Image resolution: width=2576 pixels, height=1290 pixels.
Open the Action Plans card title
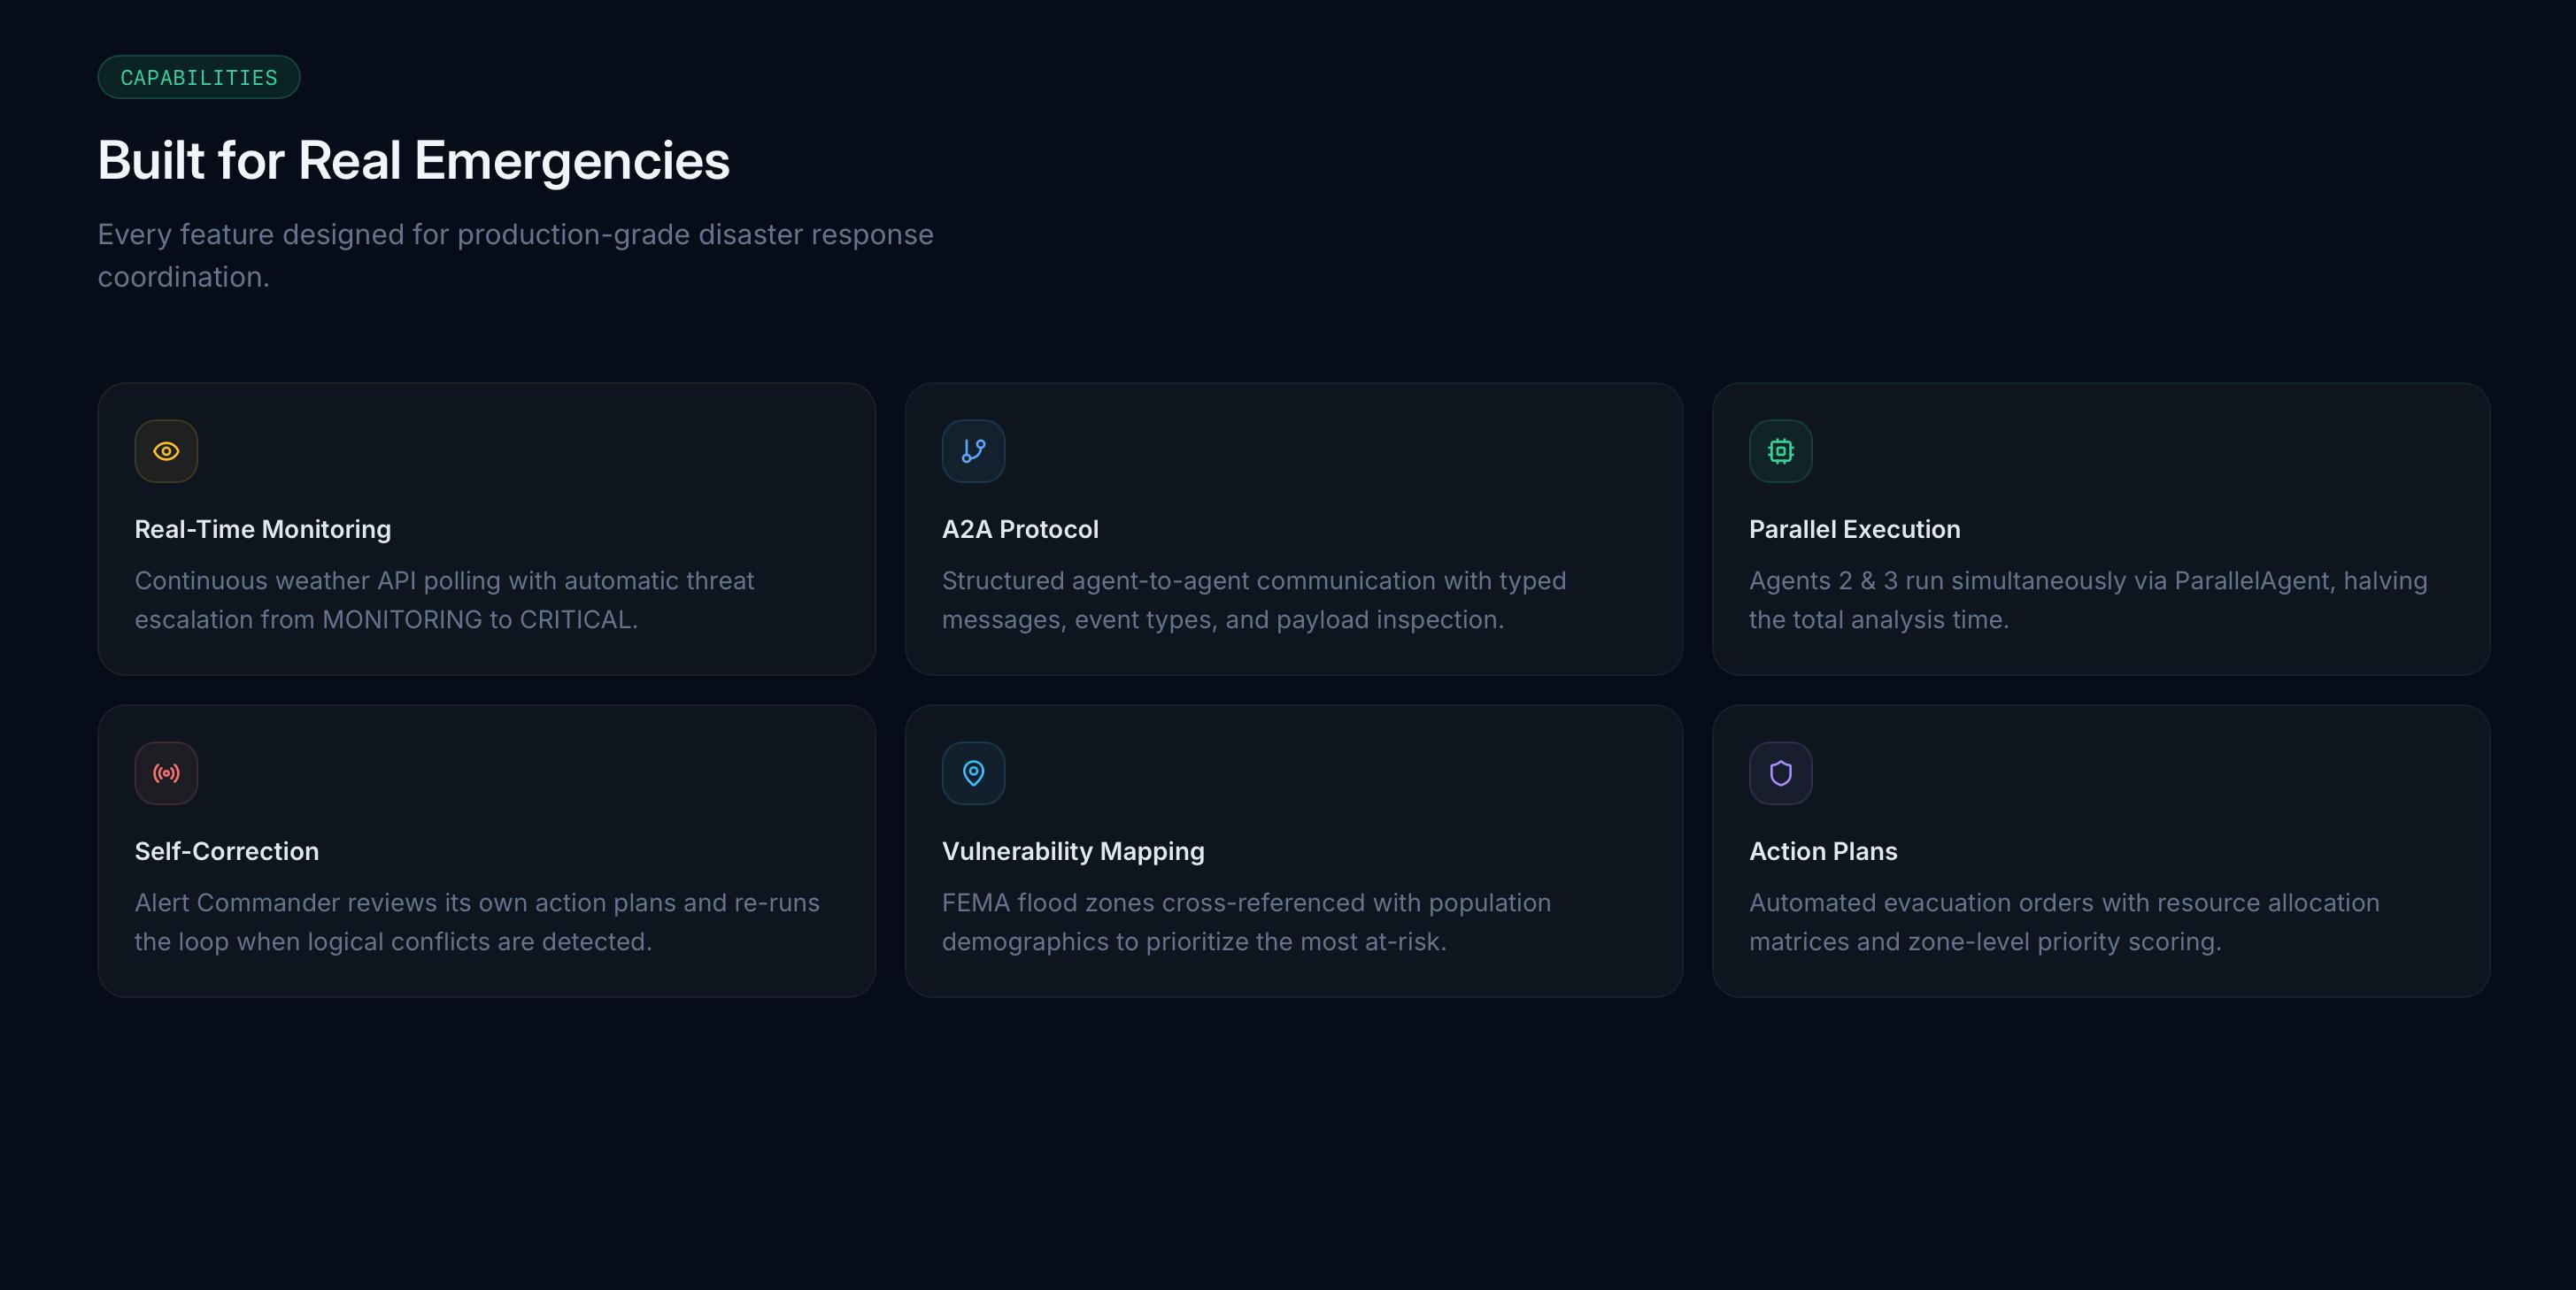point(1823,850)
